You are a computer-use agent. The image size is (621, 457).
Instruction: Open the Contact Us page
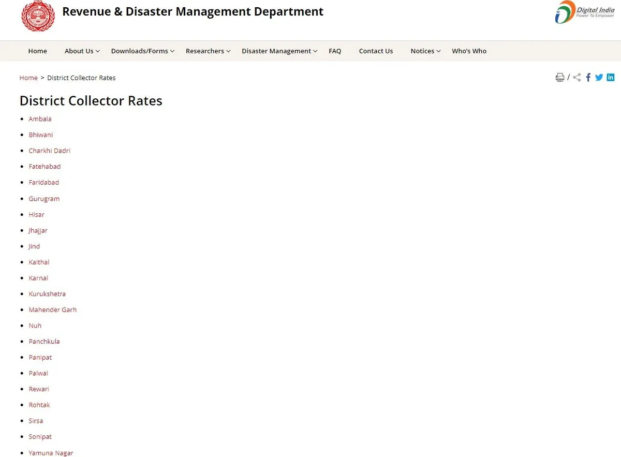point(376,51)
